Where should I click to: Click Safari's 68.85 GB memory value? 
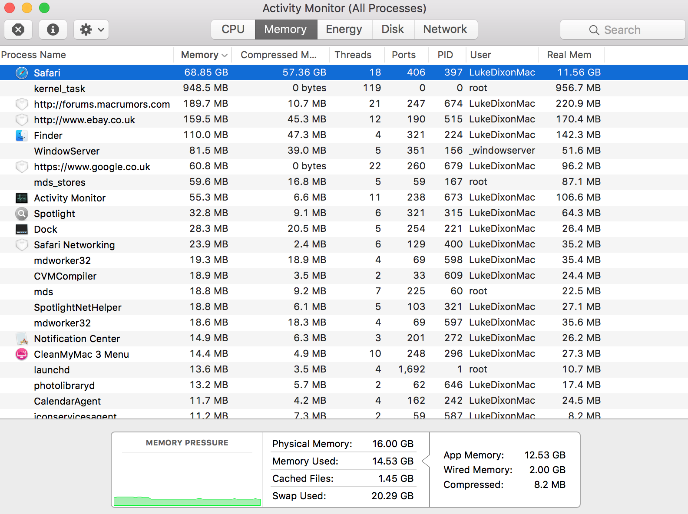[206, 72]
